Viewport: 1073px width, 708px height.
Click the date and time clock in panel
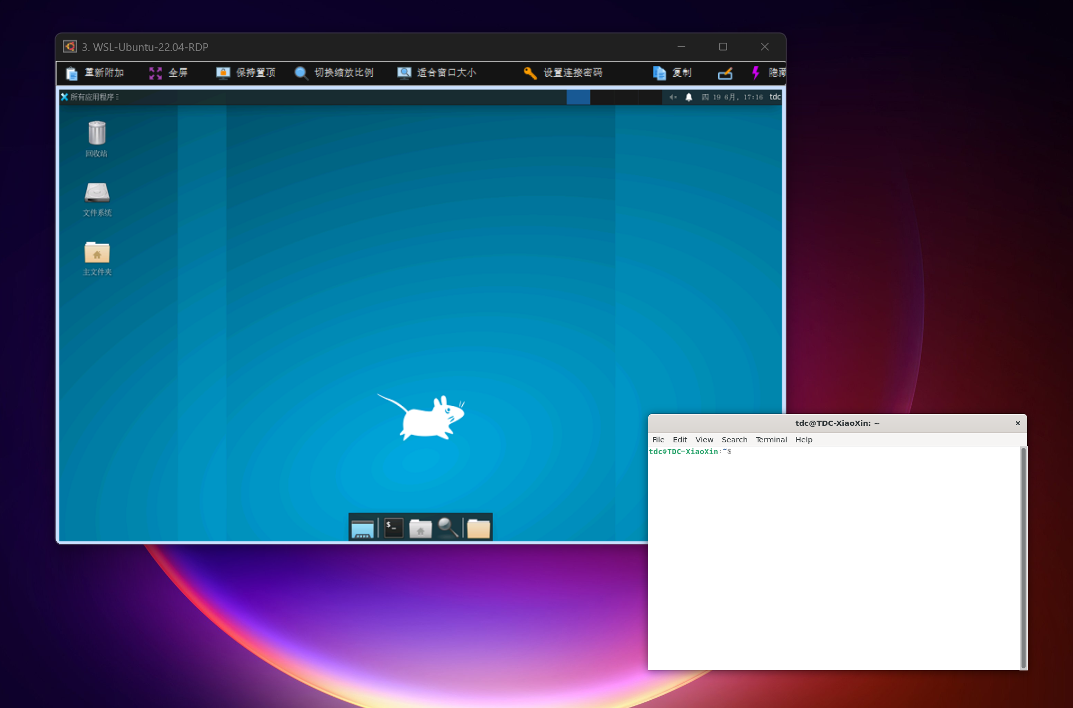[x=732, y=97]
